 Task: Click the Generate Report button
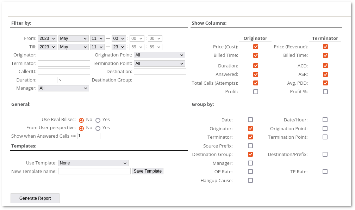click(x=35, y=198)
